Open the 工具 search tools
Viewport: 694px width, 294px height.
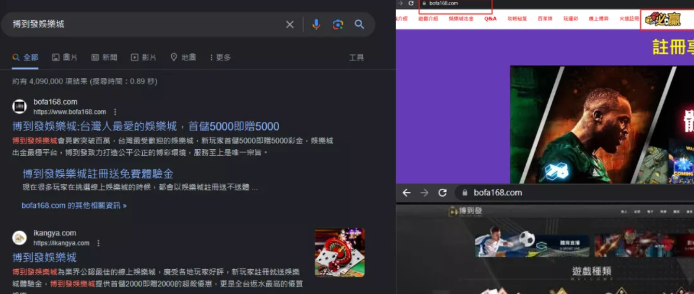pyautogui.click(x=356, y=58)
